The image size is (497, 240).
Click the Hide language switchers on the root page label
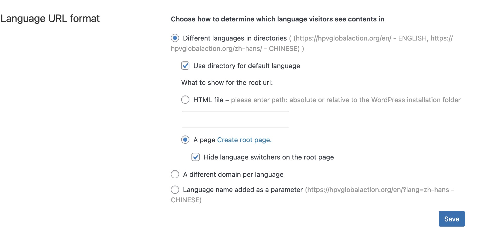269,157
